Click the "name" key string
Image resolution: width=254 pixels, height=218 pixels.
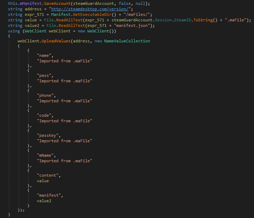pos(44,55)
